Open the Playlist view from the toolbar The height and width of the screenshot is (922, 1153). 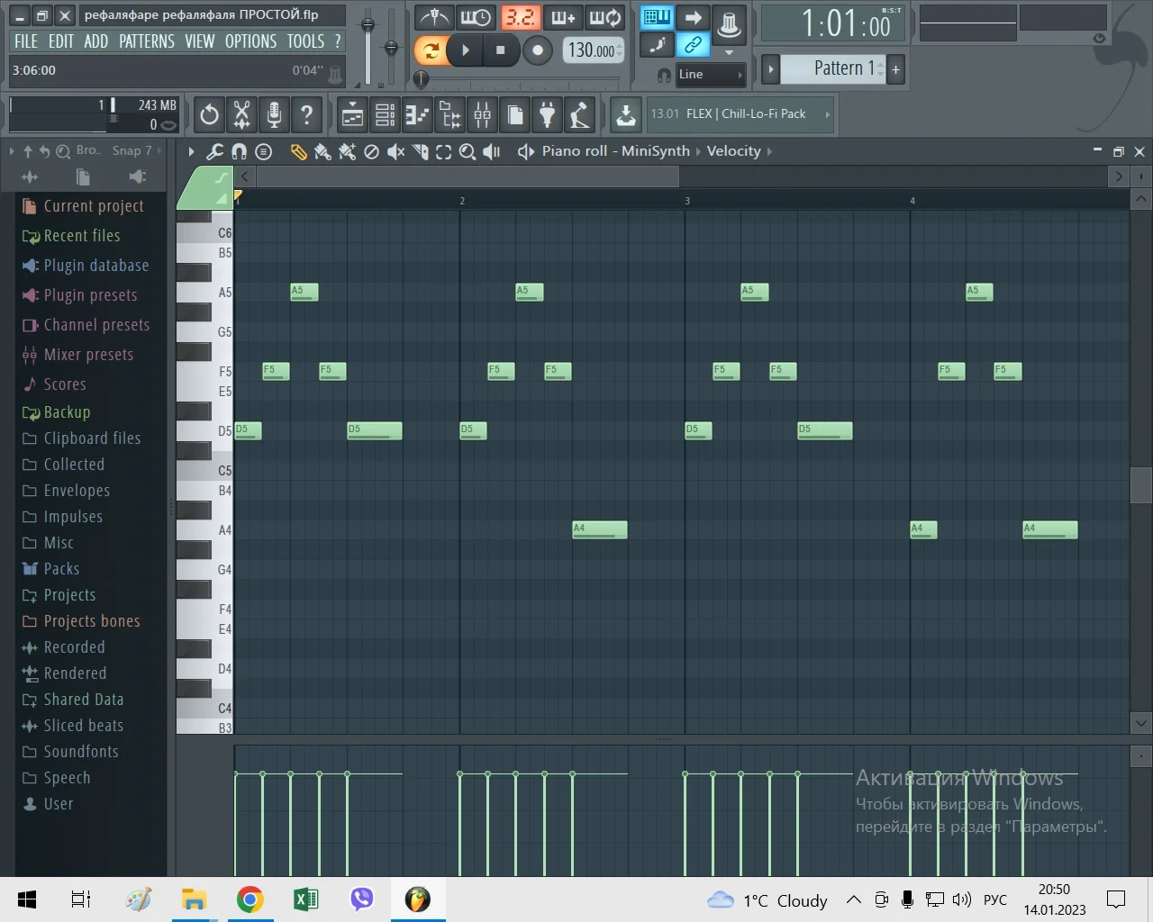[352, 114]
